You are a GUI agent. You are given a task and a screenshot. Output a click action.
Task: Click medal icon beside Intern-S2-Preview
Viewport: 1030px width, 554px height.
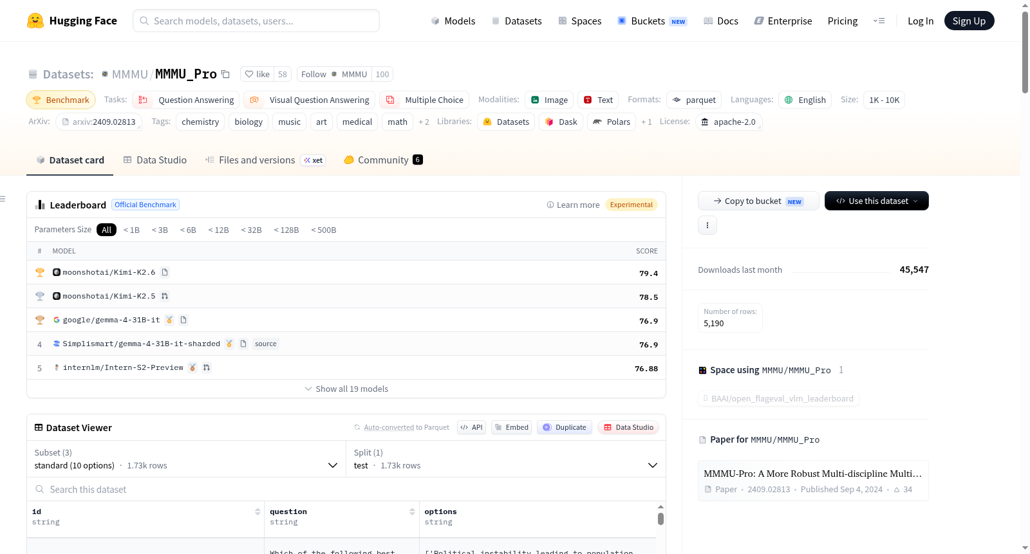(x=192, y=367)
